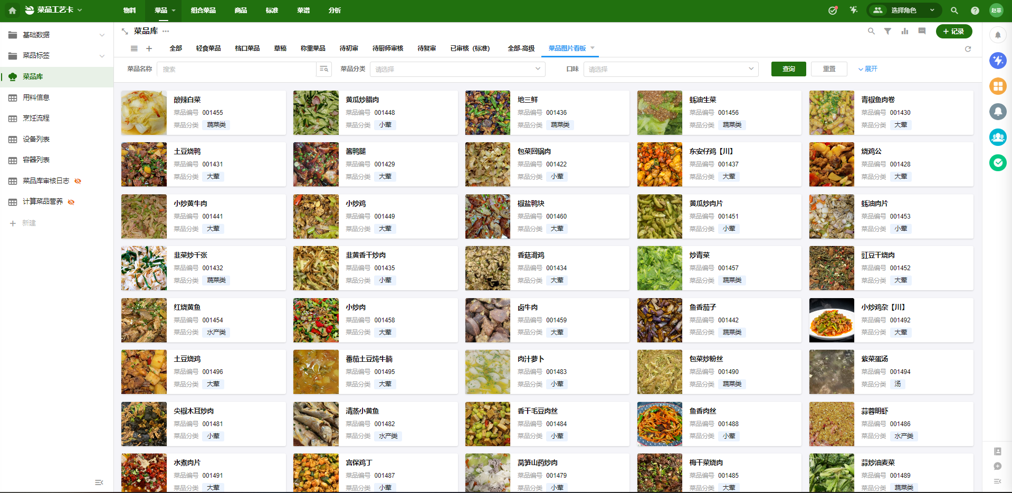
Task: Open the 组合菜品 top menu item
Action: click(x=203, y=11)
